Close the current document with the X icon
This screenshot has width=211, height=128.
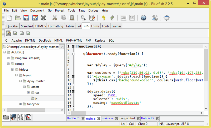click(43, 18)
